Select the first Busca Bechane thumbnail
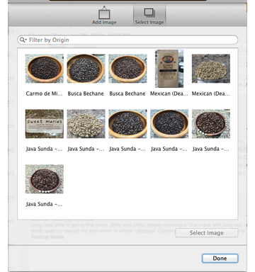The image size is (255, 272). click(x=86, y=69)
